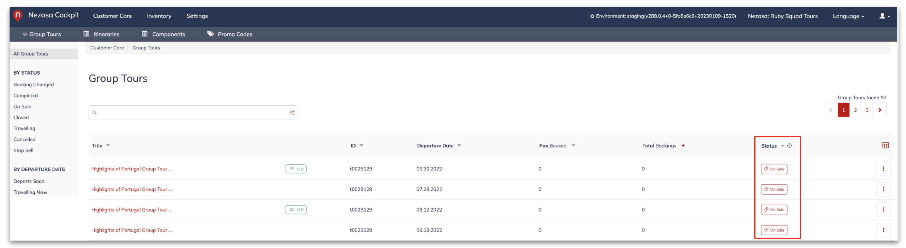Image resolution: width=906 pixels, height=248 pixels.
Task: Click the Nezasa logo icon
Action: click(x=18, y=15)
